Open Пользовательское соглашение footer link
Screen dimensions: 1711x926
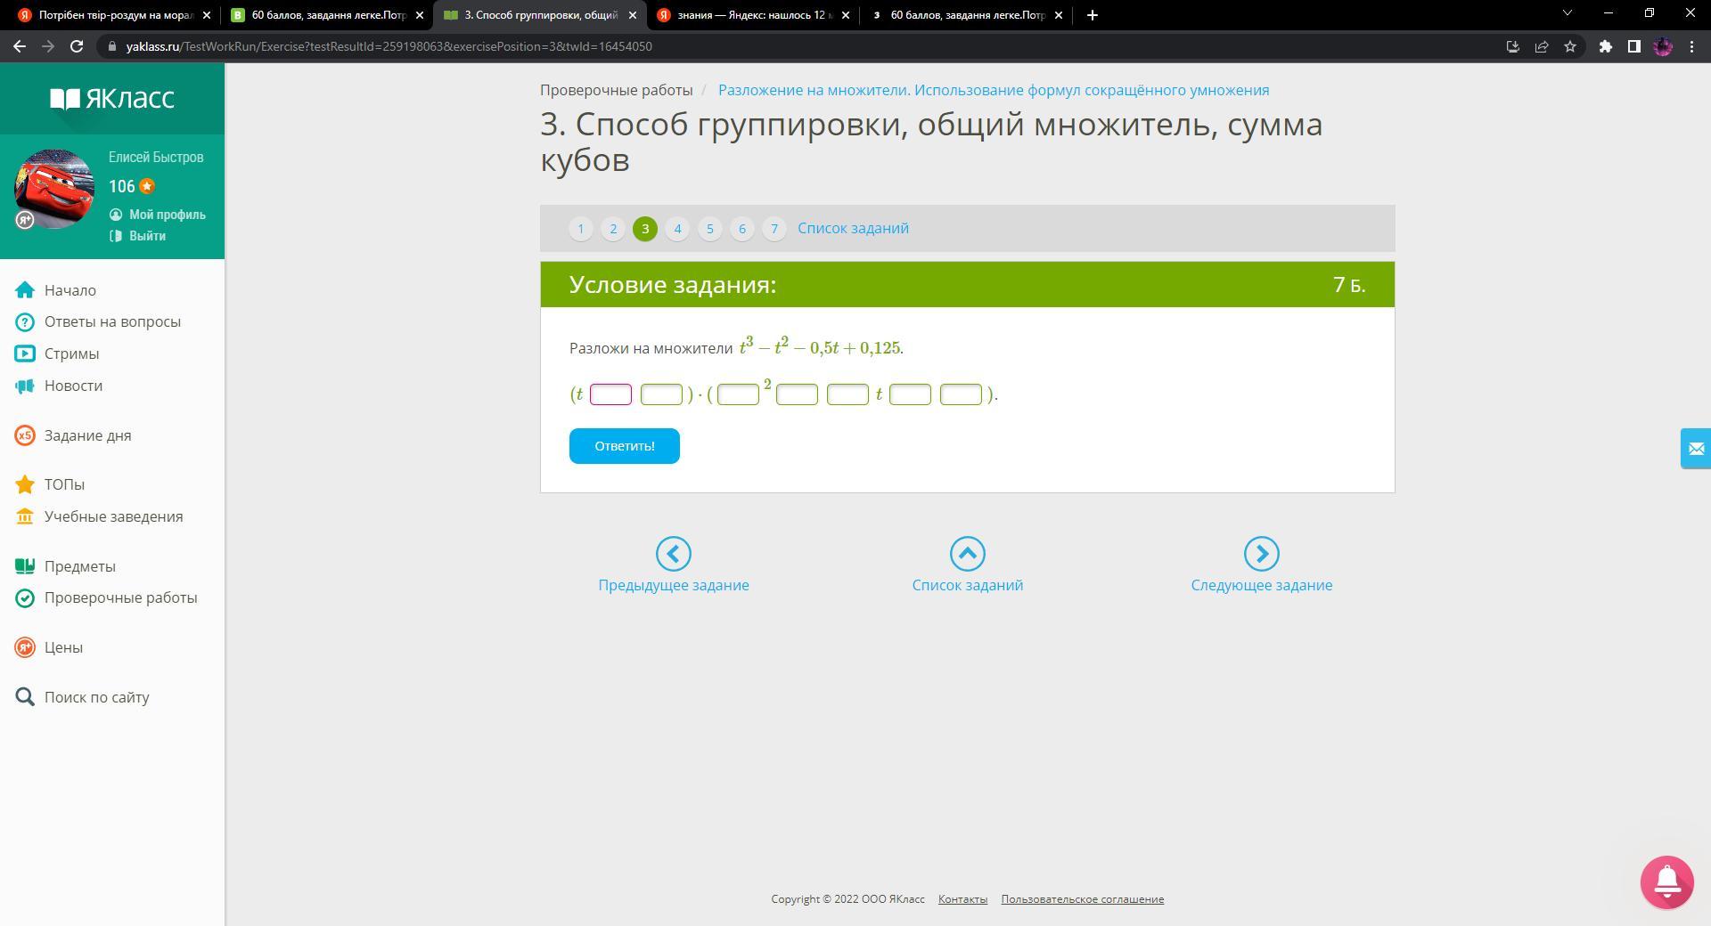coord(1082,899)
